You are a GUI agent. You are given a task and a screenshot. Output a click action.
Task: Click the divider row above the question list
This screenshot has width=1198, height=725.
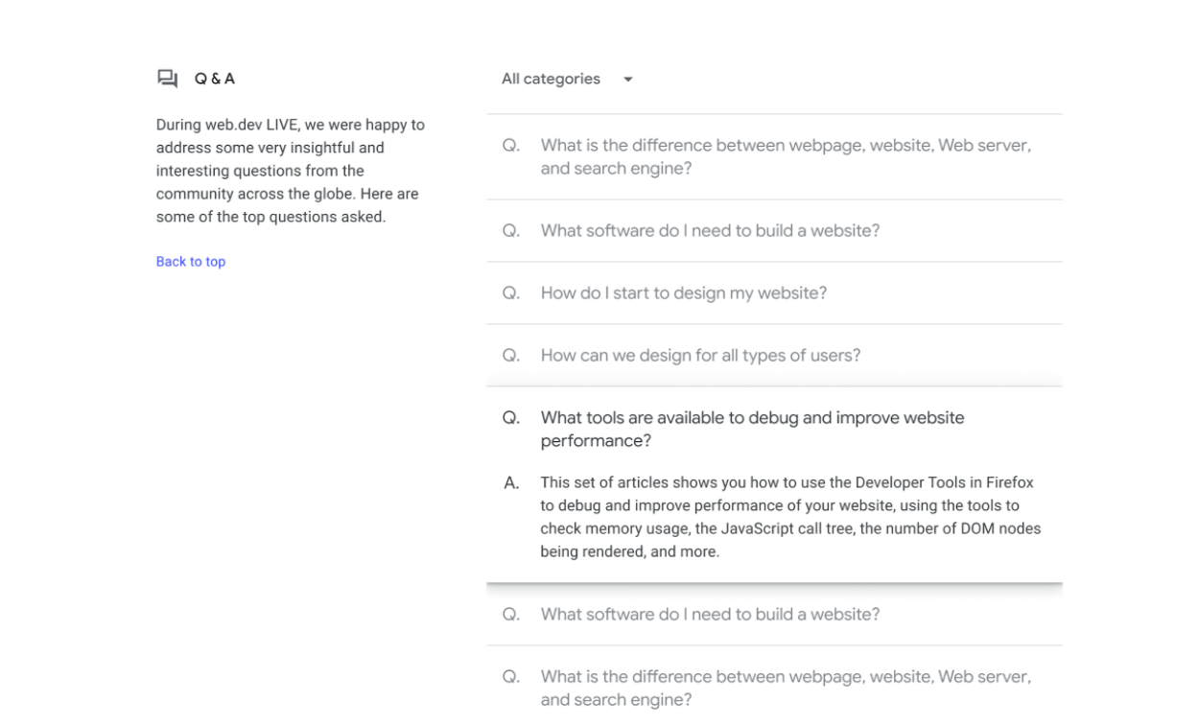pos(774,113)
